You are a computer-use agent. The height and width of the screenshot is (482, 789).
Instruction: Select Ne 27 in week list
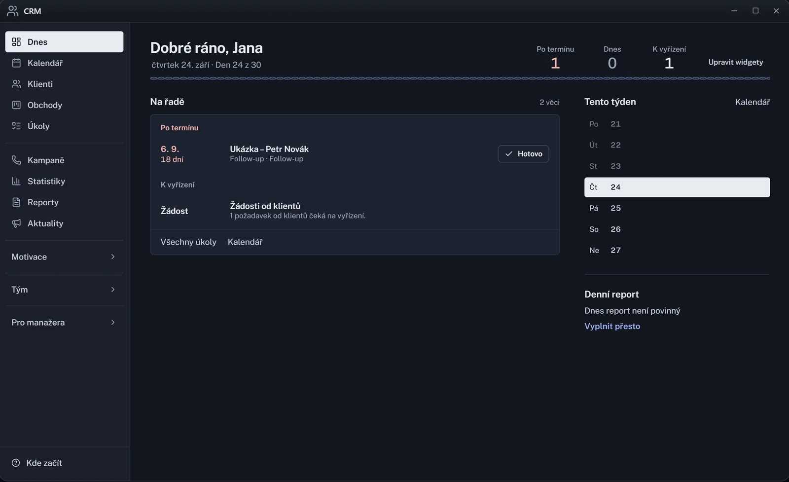point(677,250)
